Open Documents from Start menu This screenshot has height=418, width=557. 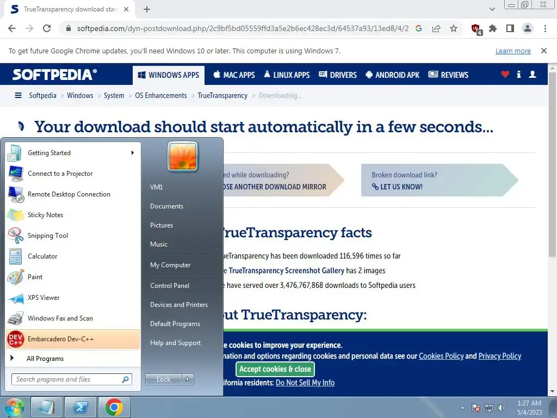[166, 206]
